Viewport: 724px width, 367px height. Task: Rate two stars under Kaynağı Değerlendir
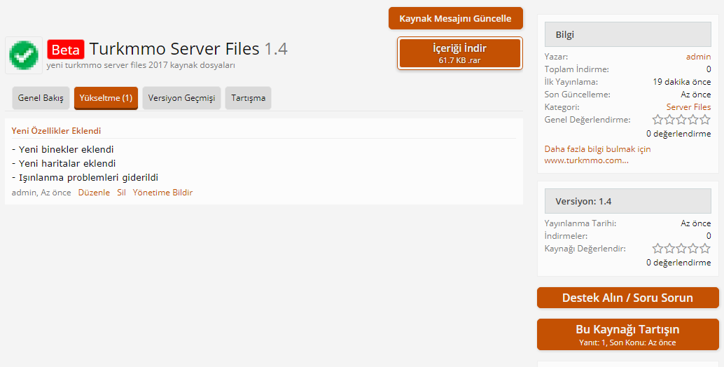(669, 249)
